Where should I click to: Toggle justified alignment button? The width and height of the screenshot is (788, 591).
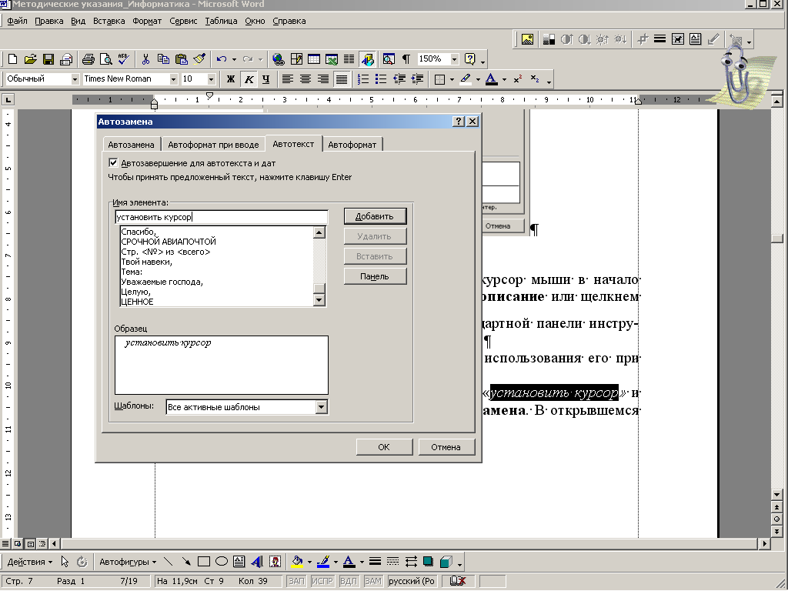[341, 79]
